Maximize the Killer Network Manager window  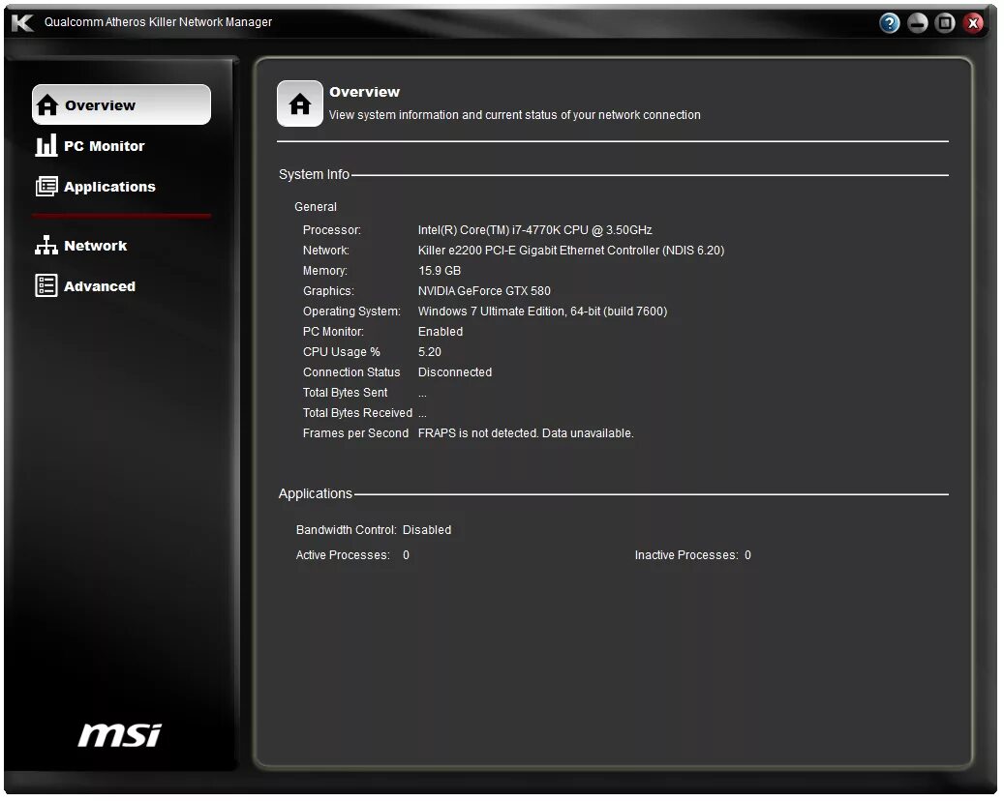[x=945, y=23]
